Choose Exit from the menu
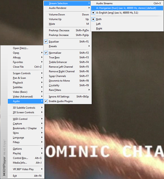The height and width of the screenshot is (179, 164). point(25,176)
